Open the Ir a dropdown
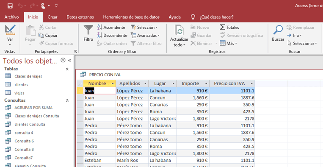Viewport: 323px width, 167px height. 294,35
